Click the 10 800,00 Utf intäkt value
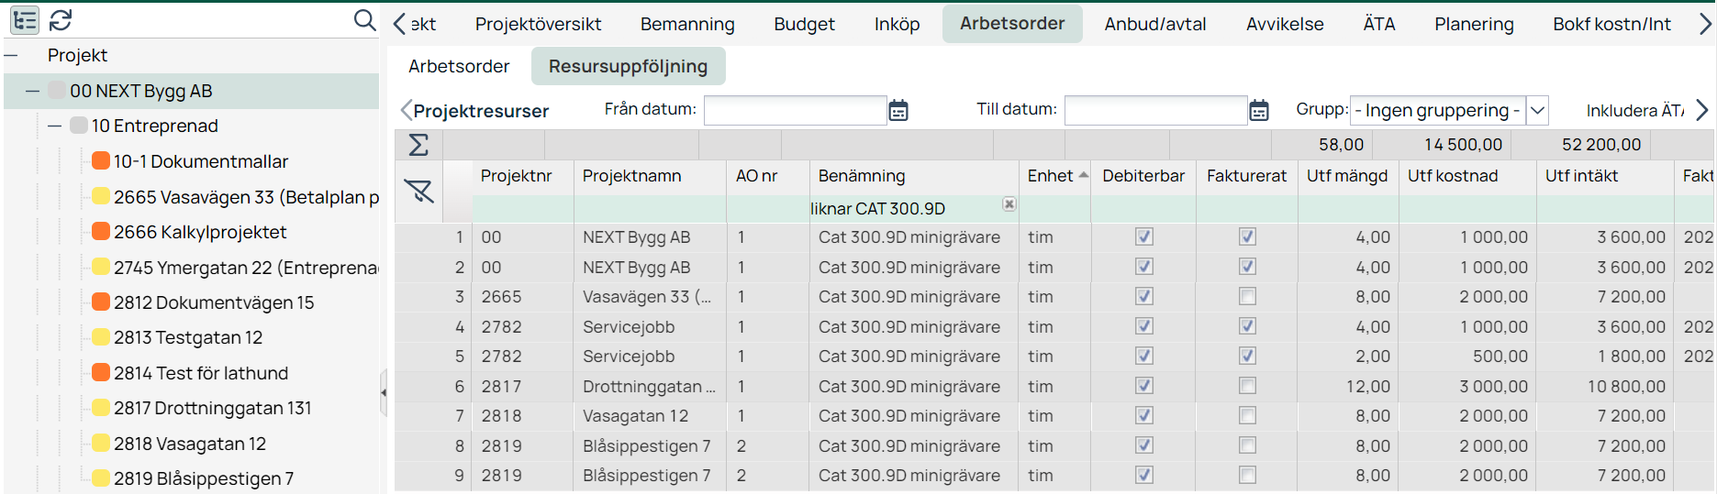This screenshot has height=494, width=1717. coord(1626,387)
